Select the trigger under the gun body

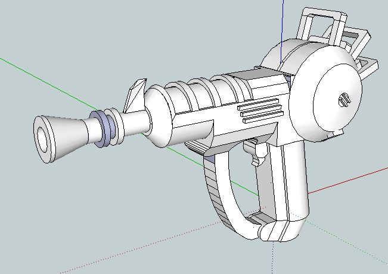[257, 153]
